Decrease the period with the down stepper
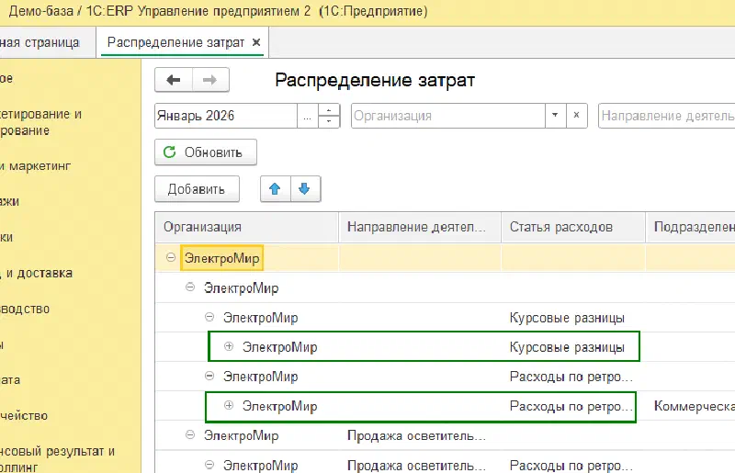The height and width of the screenshot is (473, 735). coord(329,121)
